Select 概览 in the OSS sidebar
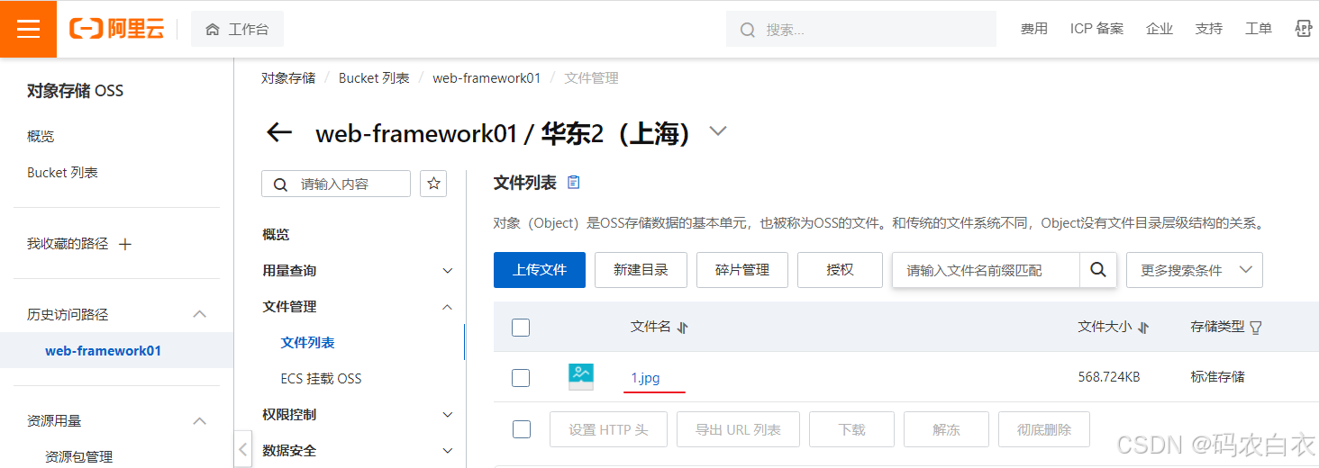Screen dimensions: 1319x468 tap(41, 136)
